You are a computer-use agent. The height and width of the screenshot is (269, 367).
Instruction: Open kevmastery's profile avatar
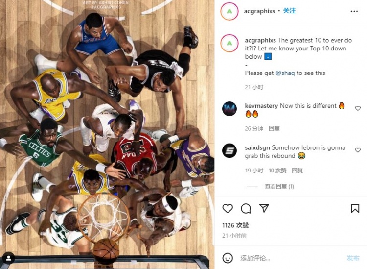229,109
